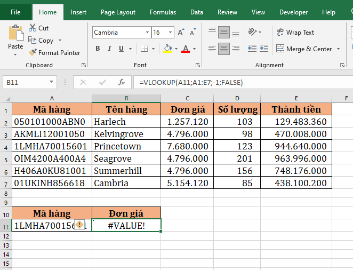The width and height of the screenshot is (353, 270).
Task: Increase font size with the larger A
Action: coord(181,33)
